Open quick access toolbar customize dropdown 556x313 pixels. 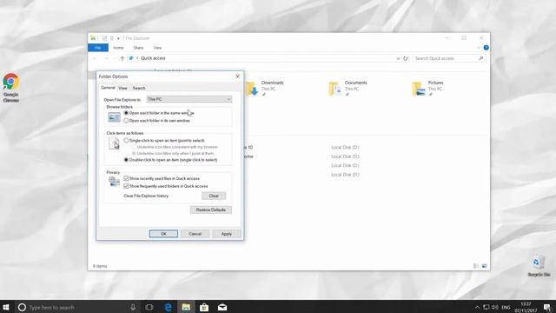tap(118, 38)
